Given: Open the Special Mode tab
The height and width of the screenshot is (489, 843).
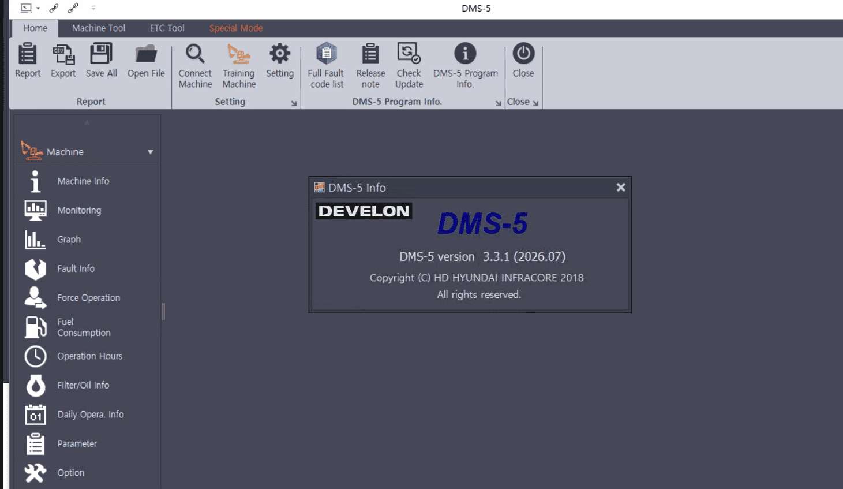Looking at the screenshot, I should tap(236, 28).
